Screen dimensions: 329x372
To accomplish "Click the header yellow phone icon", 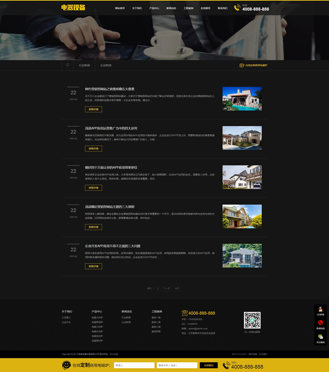I will pos(237,8).
